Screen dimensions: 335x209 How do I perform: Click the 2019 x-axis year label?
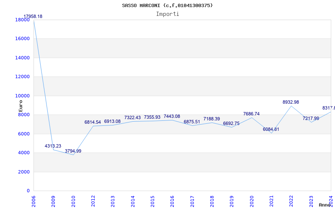pos(232,201)
